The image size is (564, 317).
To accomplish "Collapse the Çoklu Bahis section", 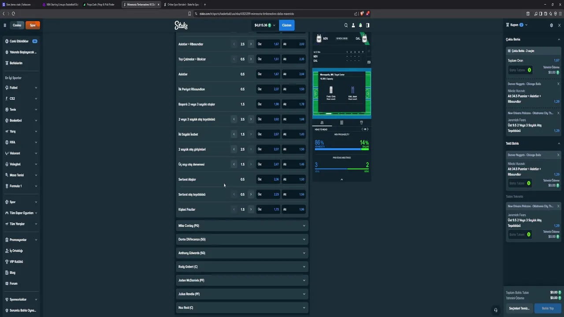I will pyautogui.click(x=559, y=40).
